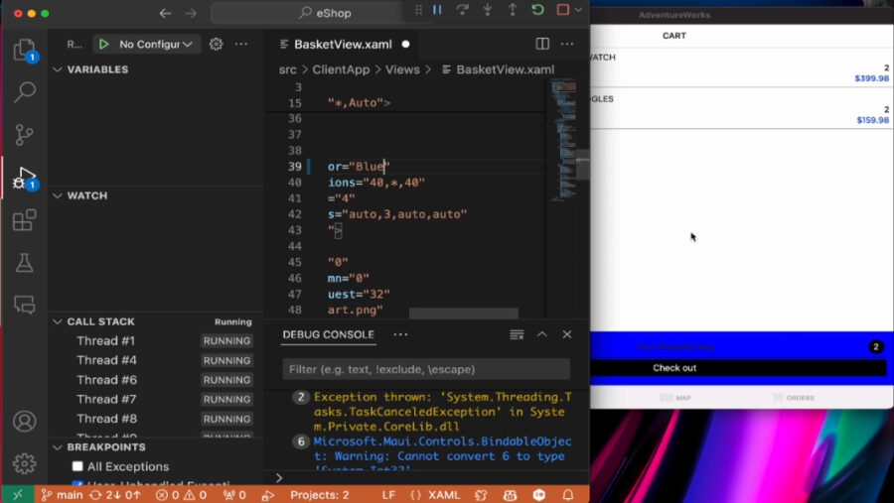Open the Accounts menu icon
Screen dimensions: 894x503
[x=24, y=422]
